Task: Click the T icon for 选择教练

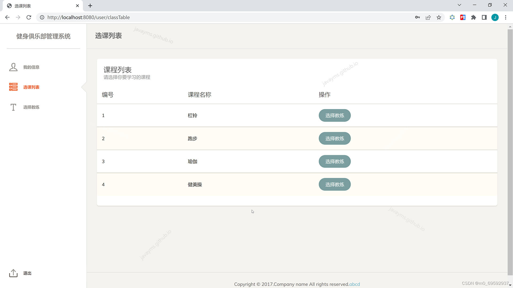Action: pos(13,107)
